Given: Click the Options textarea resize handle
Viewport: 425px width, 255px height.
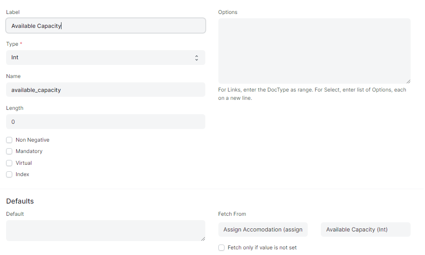Looking at the screenshot, I should coord(408,82).
